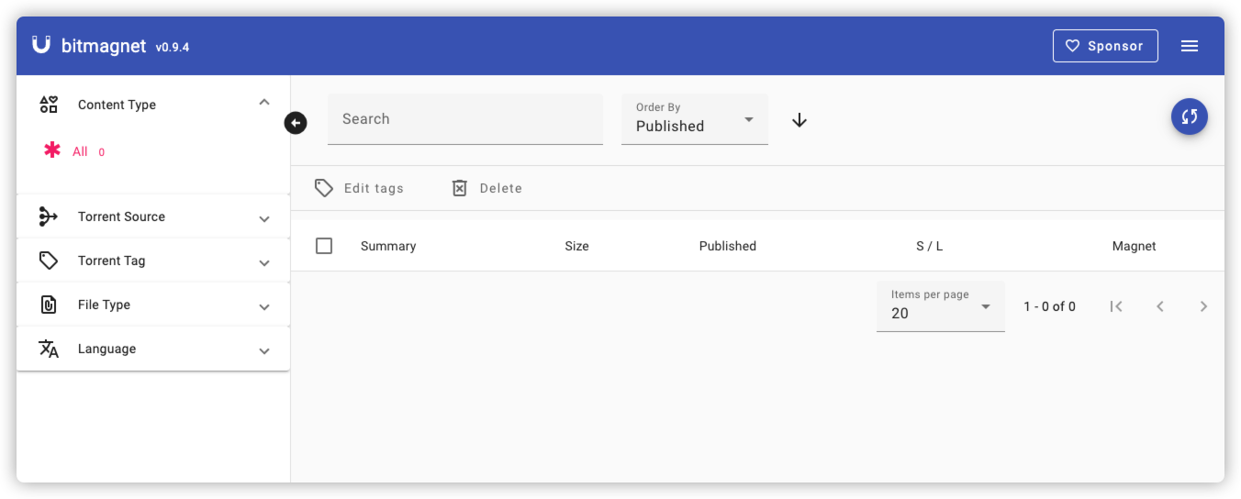Screen dimensions: 1241x499
Task: Open the Items per page dropdown
Action: pyautogui.click(x=941, y=306)
